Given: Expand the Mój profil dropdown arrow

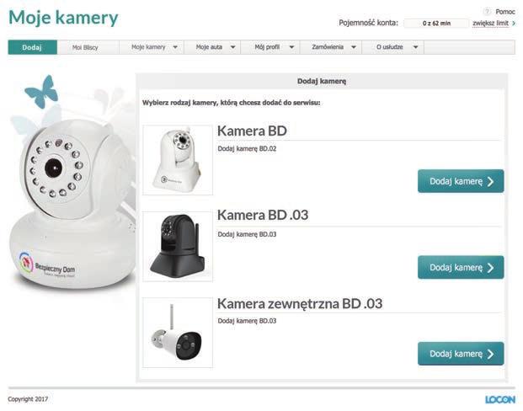Looking at the screenshot, I should (x=291, y=47).
